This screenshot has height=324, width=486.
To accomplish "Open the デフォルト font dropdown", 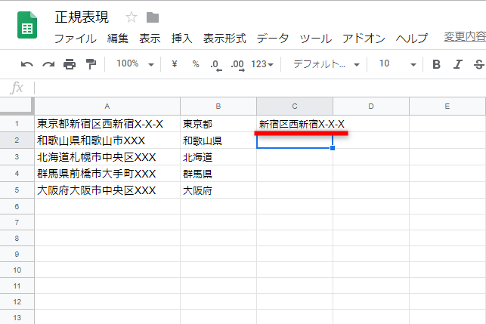I will pos(326,64).
